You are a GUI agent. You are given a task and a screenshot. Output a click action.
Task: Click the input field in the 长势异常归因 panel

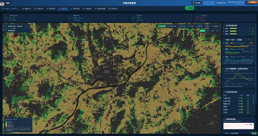[239, 126]
